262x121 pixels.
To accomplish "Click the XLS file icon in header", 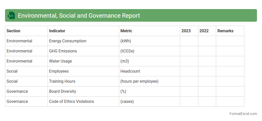I will click(x=11, y=15).
